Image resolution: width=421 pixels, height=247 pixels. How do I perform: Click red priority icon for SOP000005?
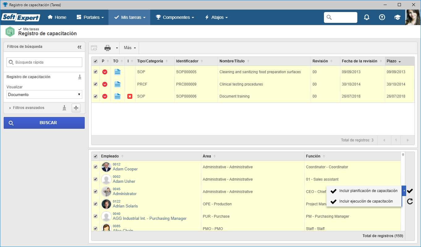click(x=105, y=72)
